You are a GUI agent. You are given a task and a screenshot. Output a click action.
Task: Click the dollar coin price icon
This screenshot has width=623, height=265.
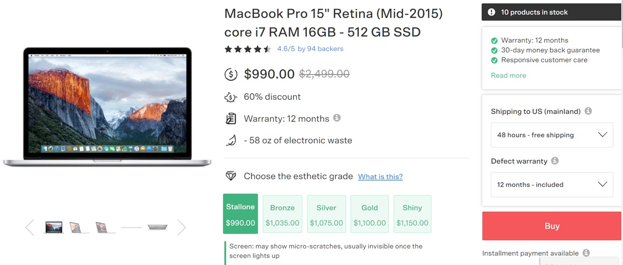tap(231, 75)
